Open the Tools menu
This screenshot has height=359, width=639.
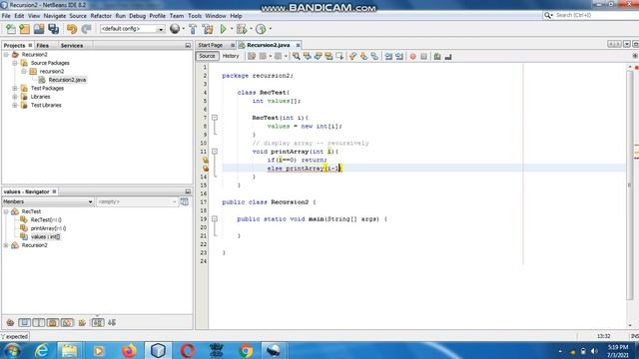[195, 16]
